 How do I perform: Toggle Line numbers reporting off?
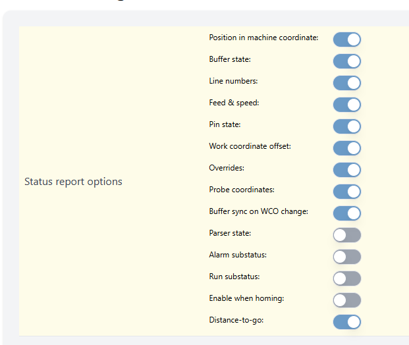(x=346, y=83)
